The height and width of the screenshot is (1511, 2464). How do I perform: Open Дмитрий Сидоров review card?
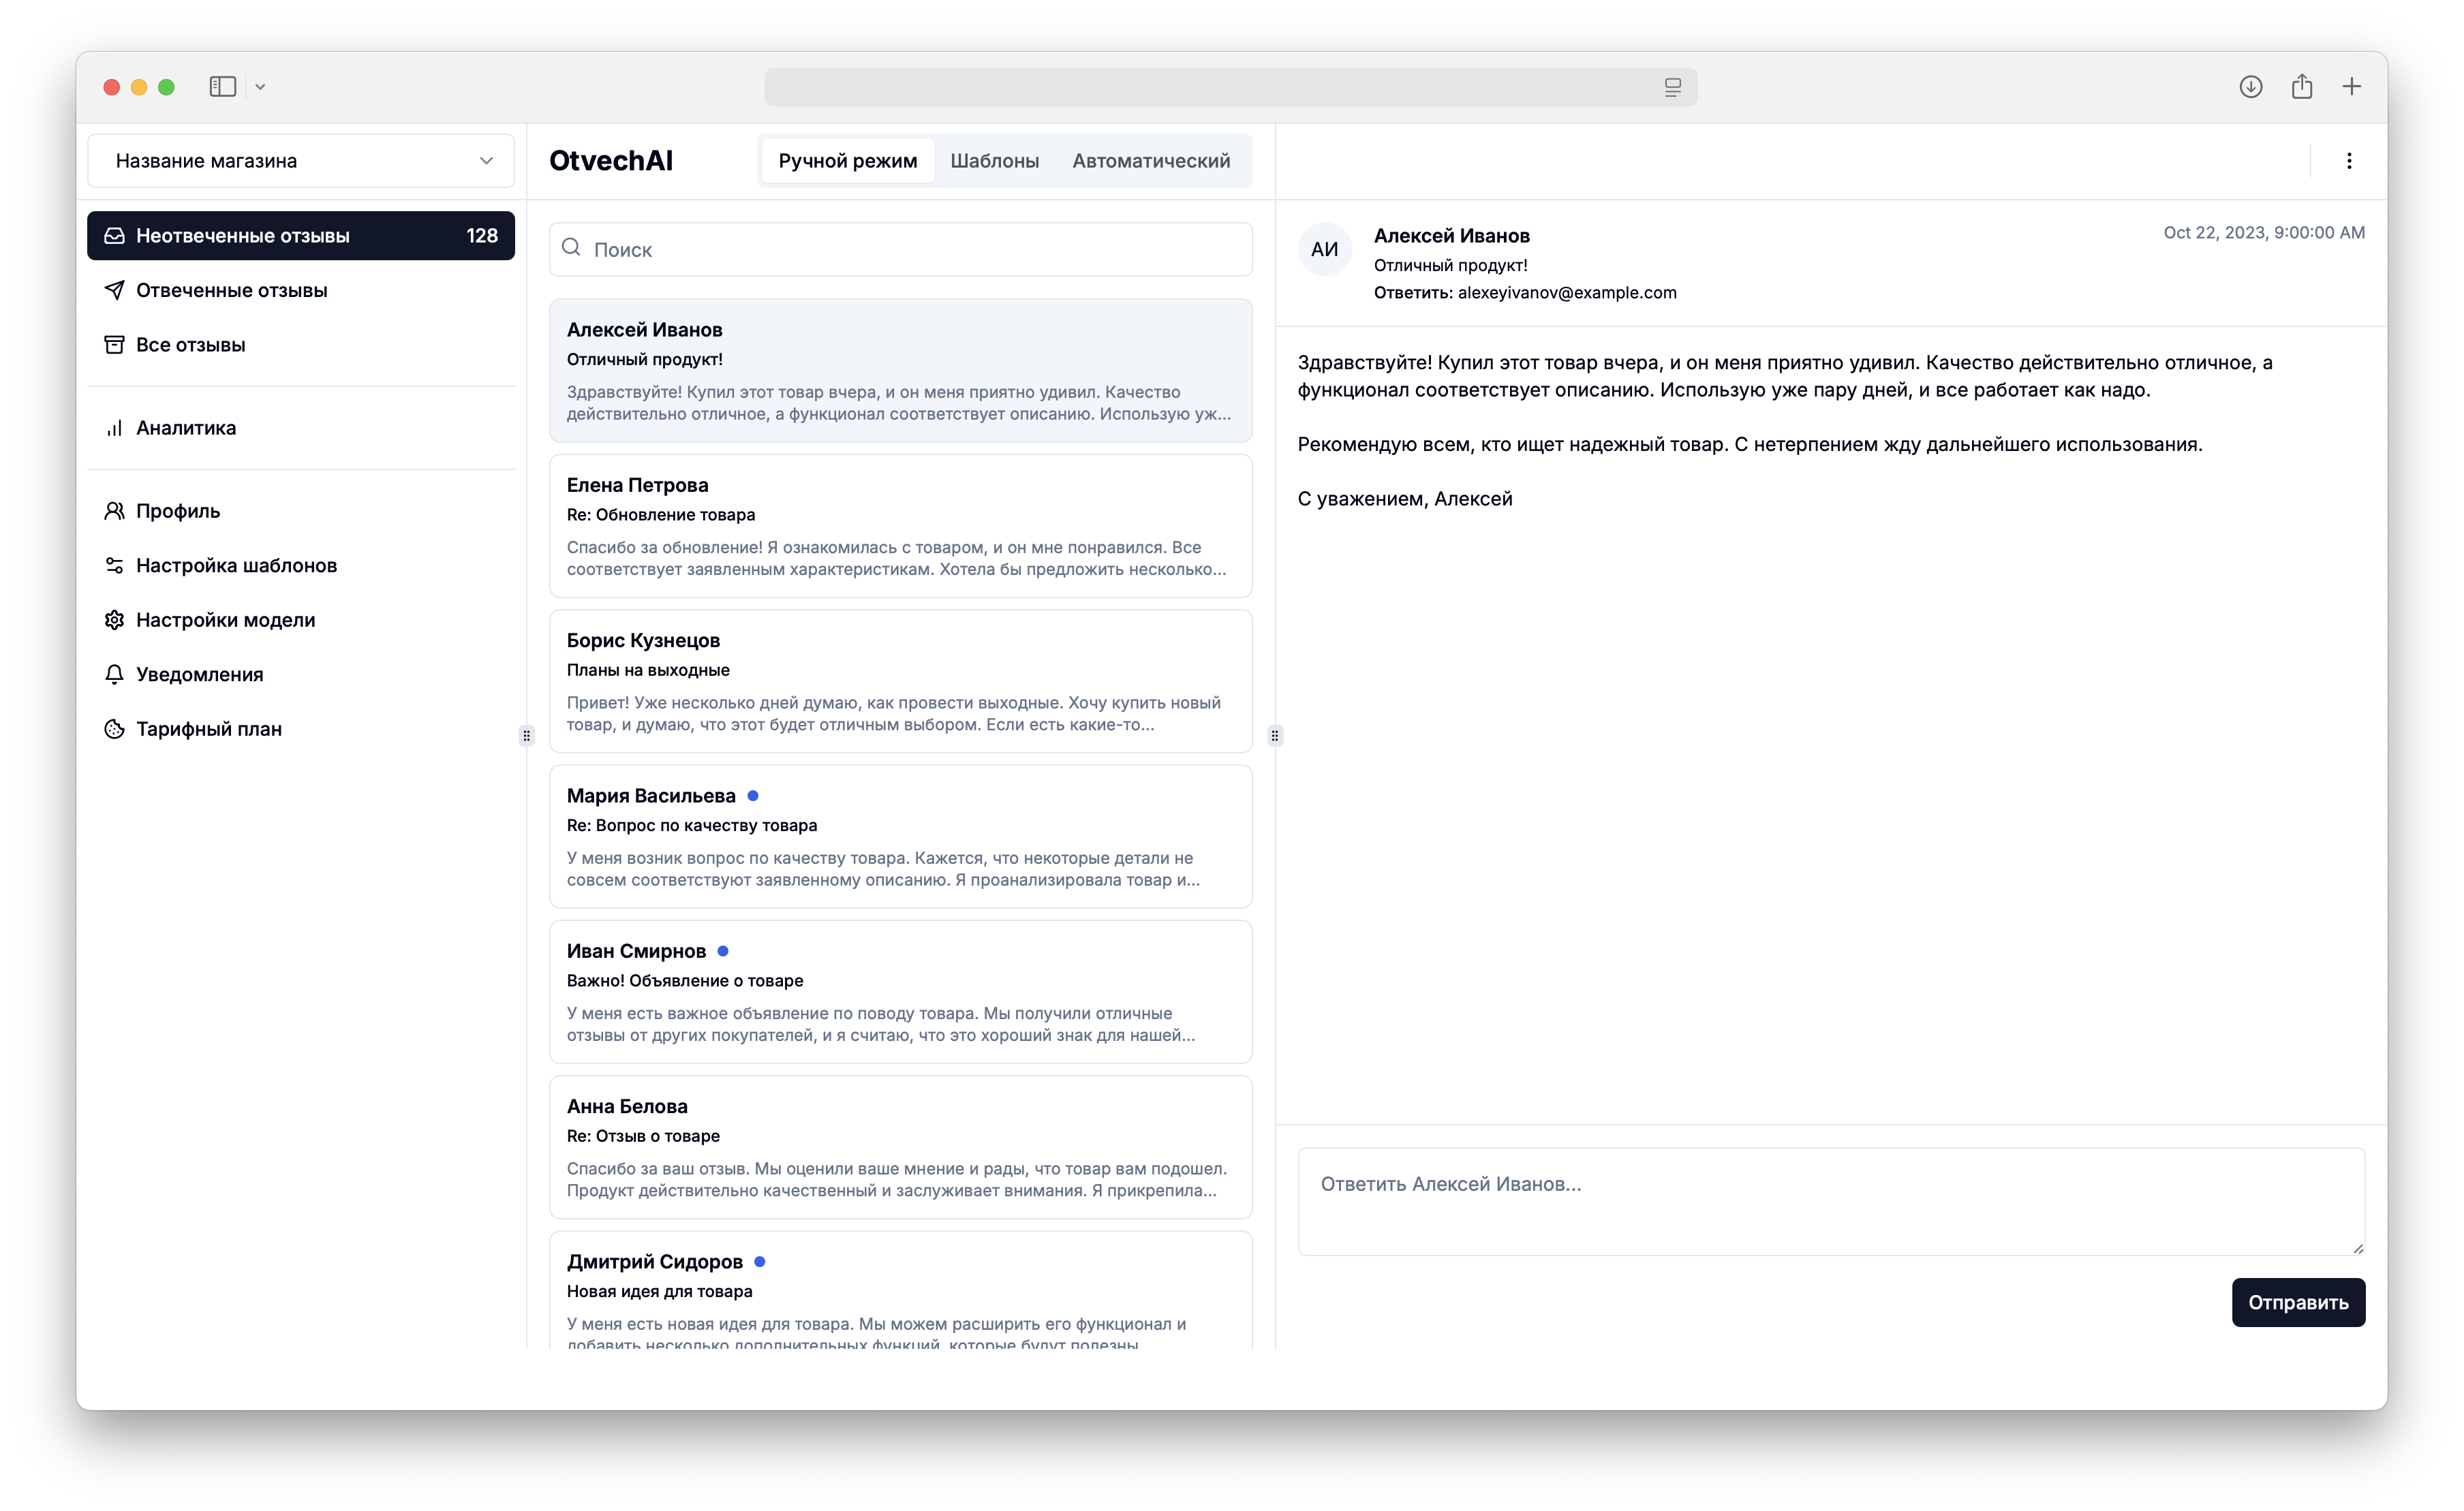click(x=901, y=1291)
